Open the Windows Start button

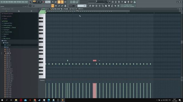2,100
